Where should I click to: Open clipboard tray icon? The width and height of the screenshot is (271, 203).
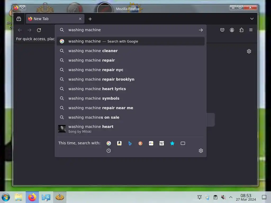215,197
